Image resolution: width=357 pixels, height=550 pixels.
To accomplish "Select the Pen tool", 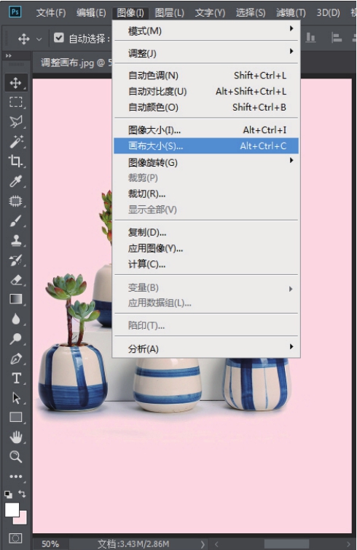I will coord(16,359).
